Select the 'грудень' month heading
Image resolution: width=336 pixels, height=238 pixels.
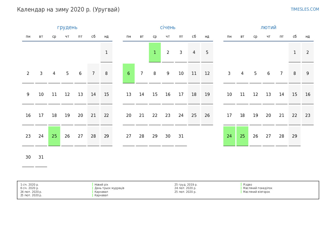(x=67, y=27)
